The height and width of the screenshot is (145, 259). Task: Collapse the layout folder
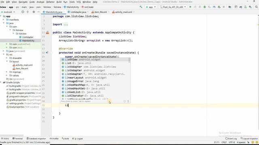[7, 61]
